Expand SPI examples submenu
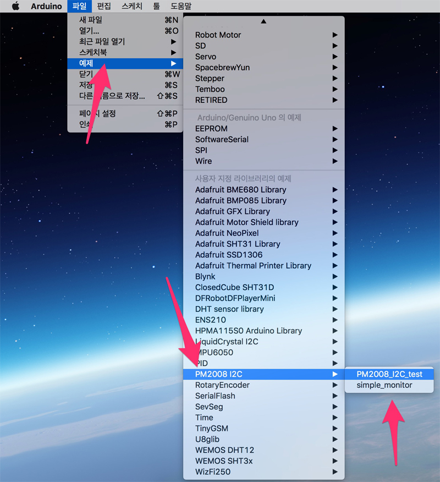The image size is (440, 482). click(x=263, y=150)
